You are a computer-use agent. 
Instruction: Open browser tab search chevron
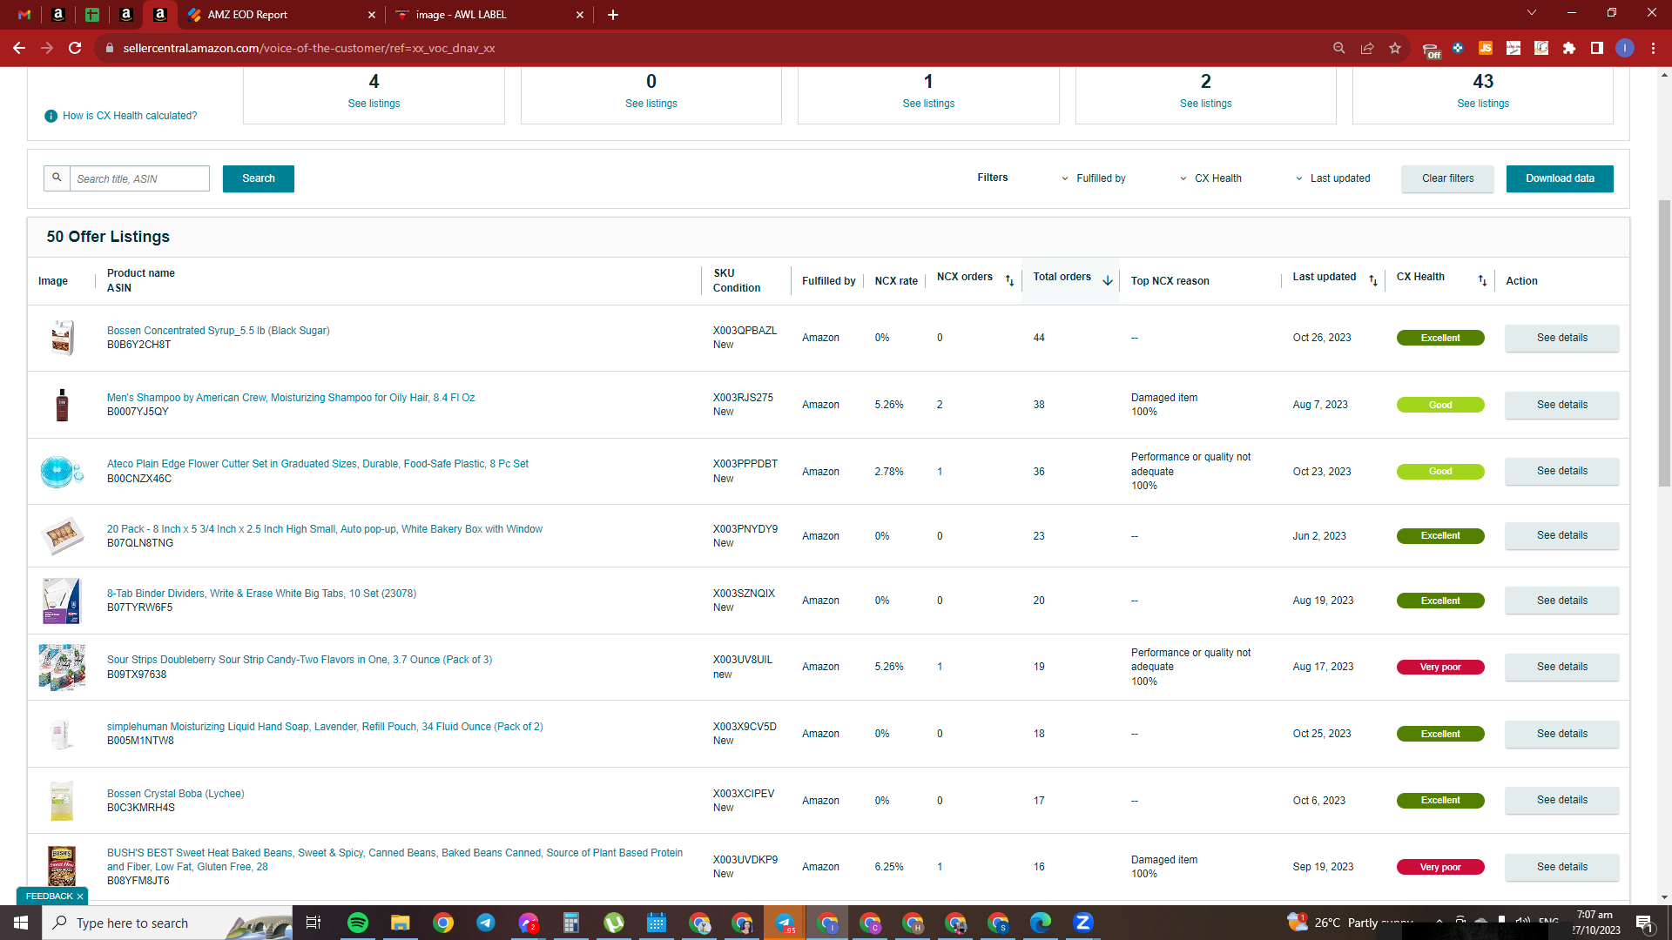(x=1532, y=13)
